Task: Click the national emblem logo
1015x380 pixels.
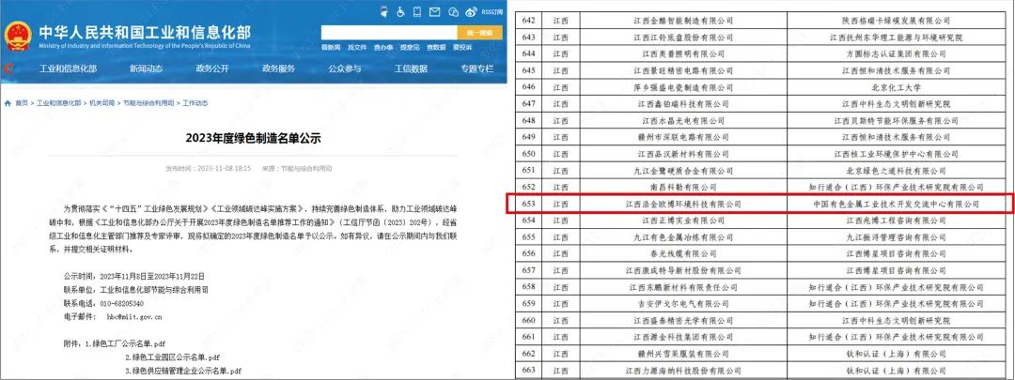Action: click(18, 37)
